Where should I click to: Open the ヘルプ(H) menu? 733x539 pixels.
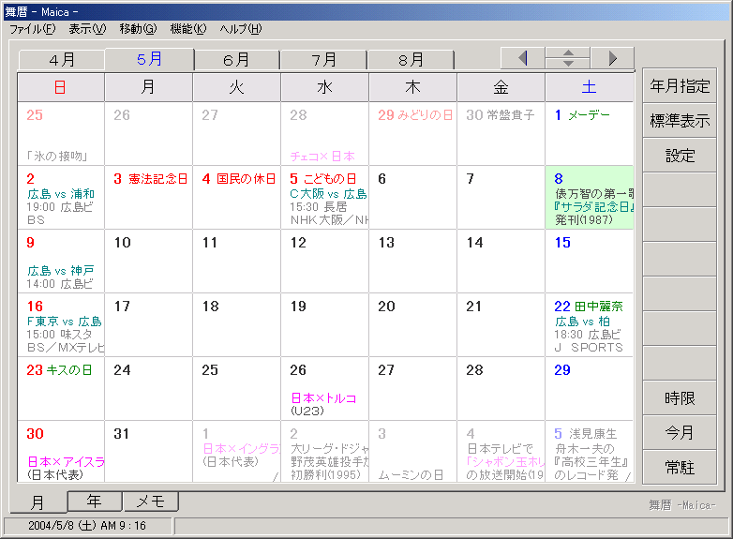click(x=241, y=29)
